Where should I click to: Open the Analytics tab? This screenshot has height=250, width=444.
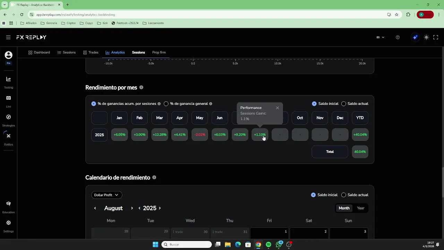(115, 52)
